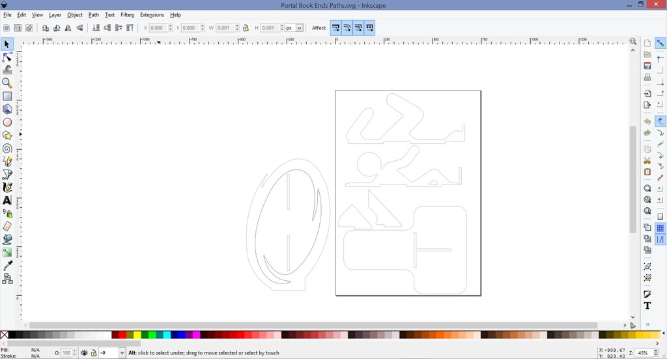Click the zoom percentage stepper arrows
667x359 pixels.
(x=655, y=352)
